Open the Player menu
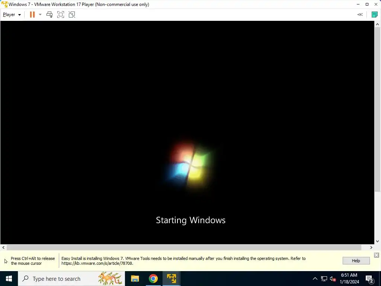381x286 pixels. click(x=12, y=15)
